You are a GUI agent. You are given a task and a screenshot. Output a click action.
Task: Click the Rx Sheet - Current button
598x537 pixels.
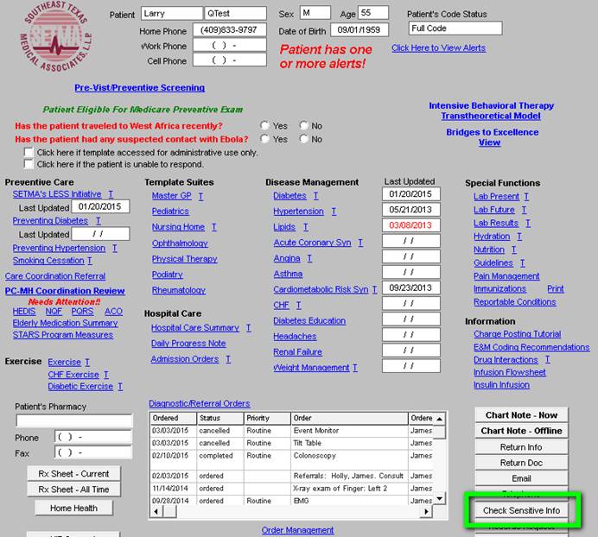(73, 474)
